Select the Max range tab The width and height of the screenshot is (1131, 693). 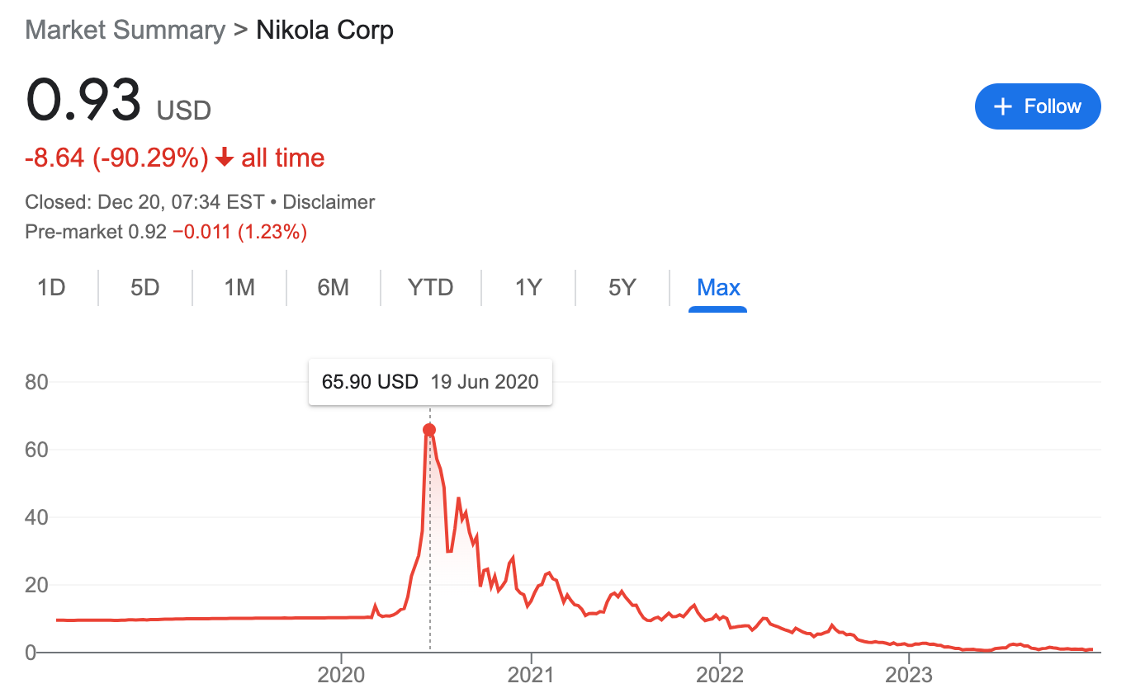pos(718,288)
